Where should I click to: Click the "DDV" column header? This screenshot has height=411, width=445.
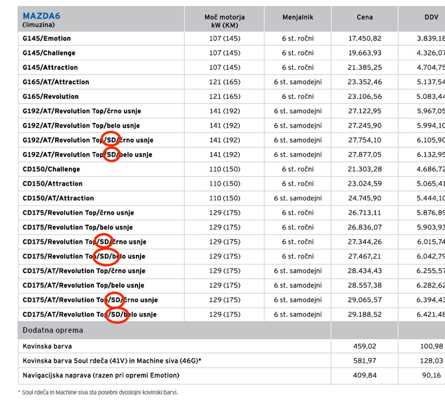tap(432, 17)
